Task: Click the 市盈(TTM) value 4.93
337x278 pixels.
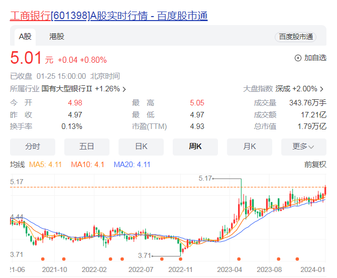Action: 197,126
